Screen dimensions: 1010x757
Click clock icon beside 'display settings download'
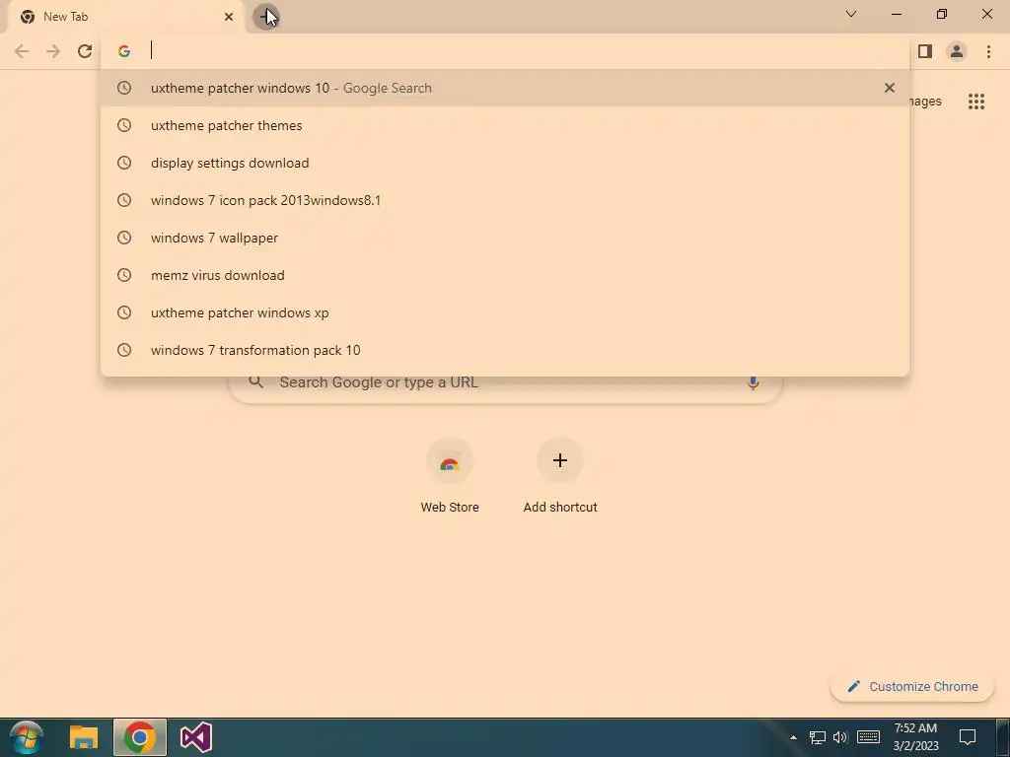(x=124, y=163)
